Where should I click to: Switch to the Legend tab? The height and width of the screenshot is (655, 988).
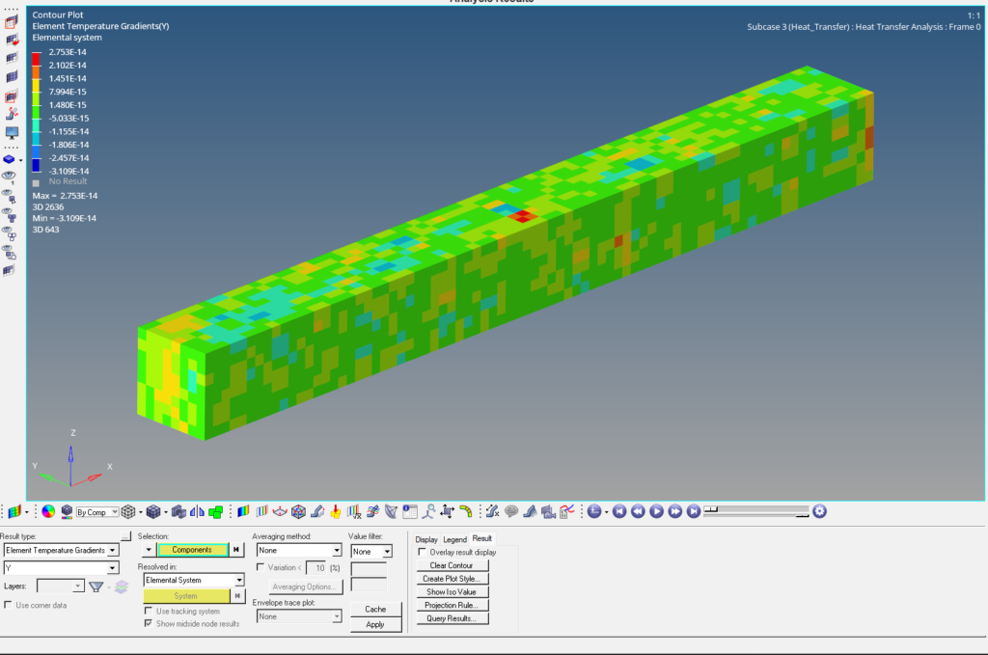pos(454,539)
